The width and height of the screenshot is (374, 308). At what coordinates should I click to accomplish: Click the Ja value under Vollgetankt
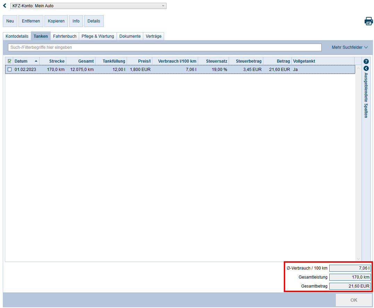pyautogui.click(x=295, y=70)
